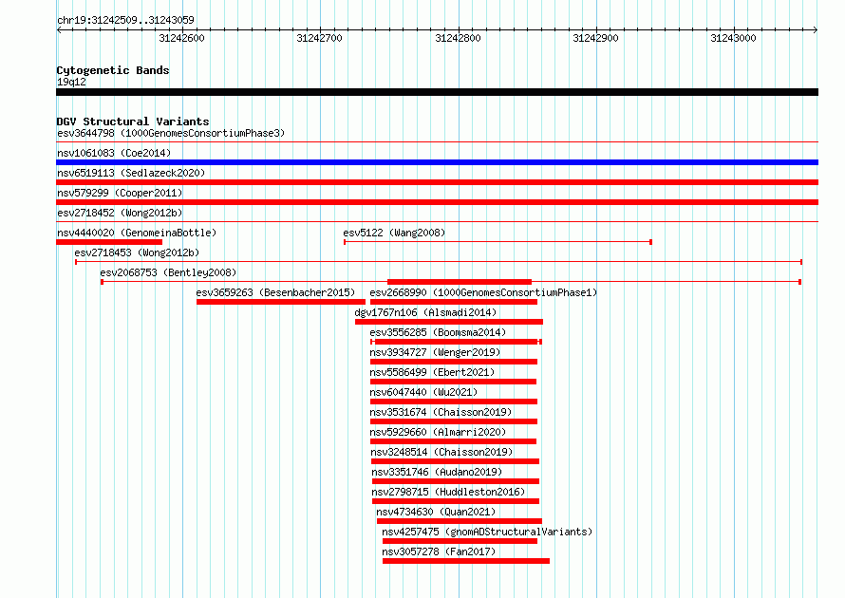
Task: Open the esv5122 Wang2008 label
Action: click(x=394, y=233)
